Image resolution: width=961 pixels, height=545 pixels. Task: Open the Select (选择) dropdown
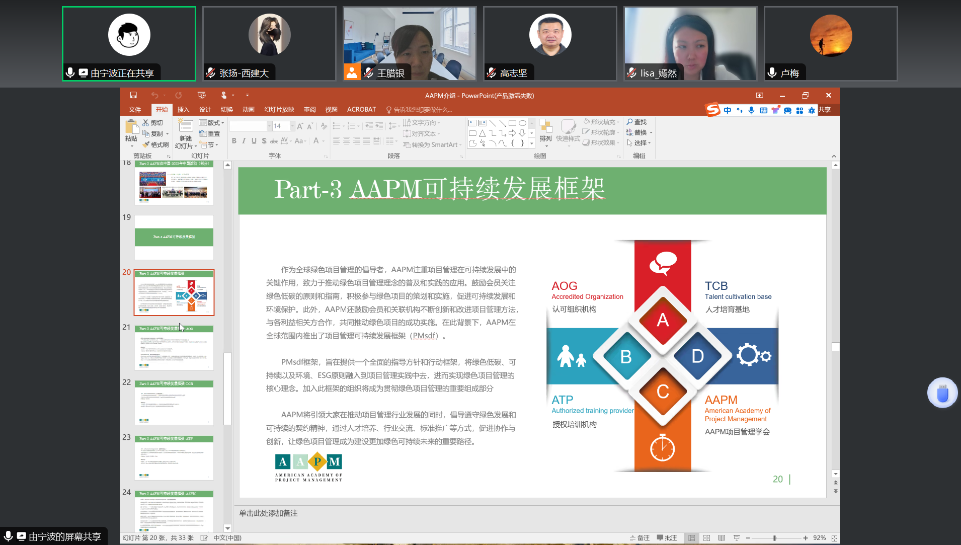639,143
